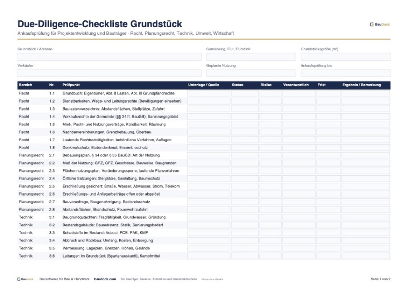Click the Risiko cell in row 1.4
The width and height of the screenshot is (408, 288).
point(270,117)
